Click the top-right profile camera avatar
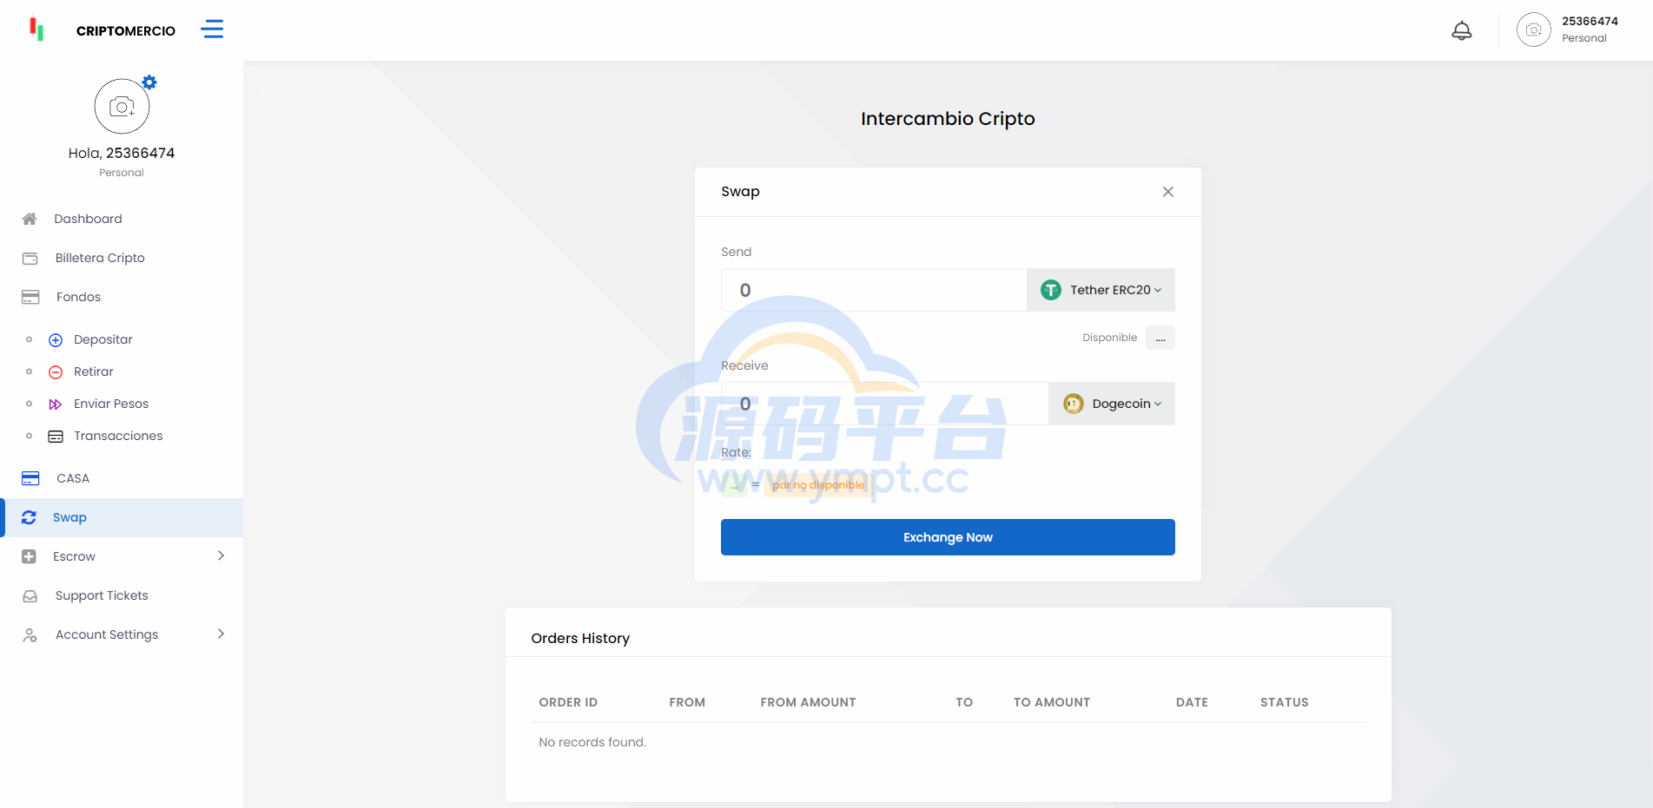 pyautogui.click(x=1534, y=30)
